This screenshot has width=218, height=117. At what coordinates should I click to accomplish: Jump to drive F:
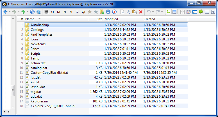(x=71, y=12)
